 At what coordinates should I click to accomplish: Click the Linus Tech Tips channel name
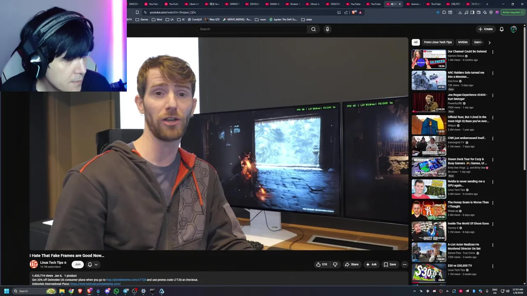tap(52, 262)
